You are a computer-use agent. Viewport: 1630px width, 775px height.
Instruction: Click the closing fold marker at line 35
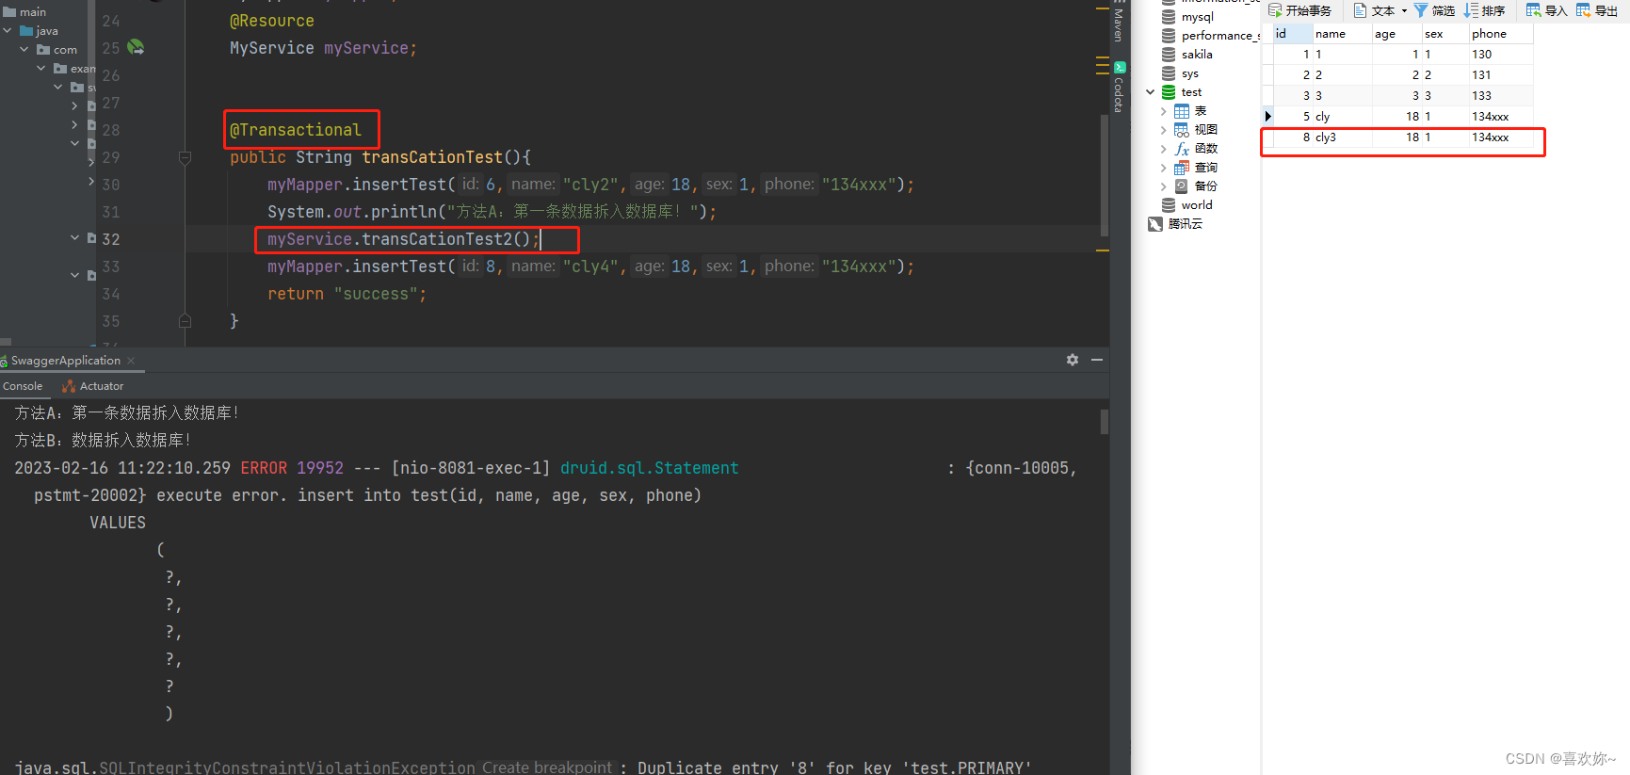point(185,321)
